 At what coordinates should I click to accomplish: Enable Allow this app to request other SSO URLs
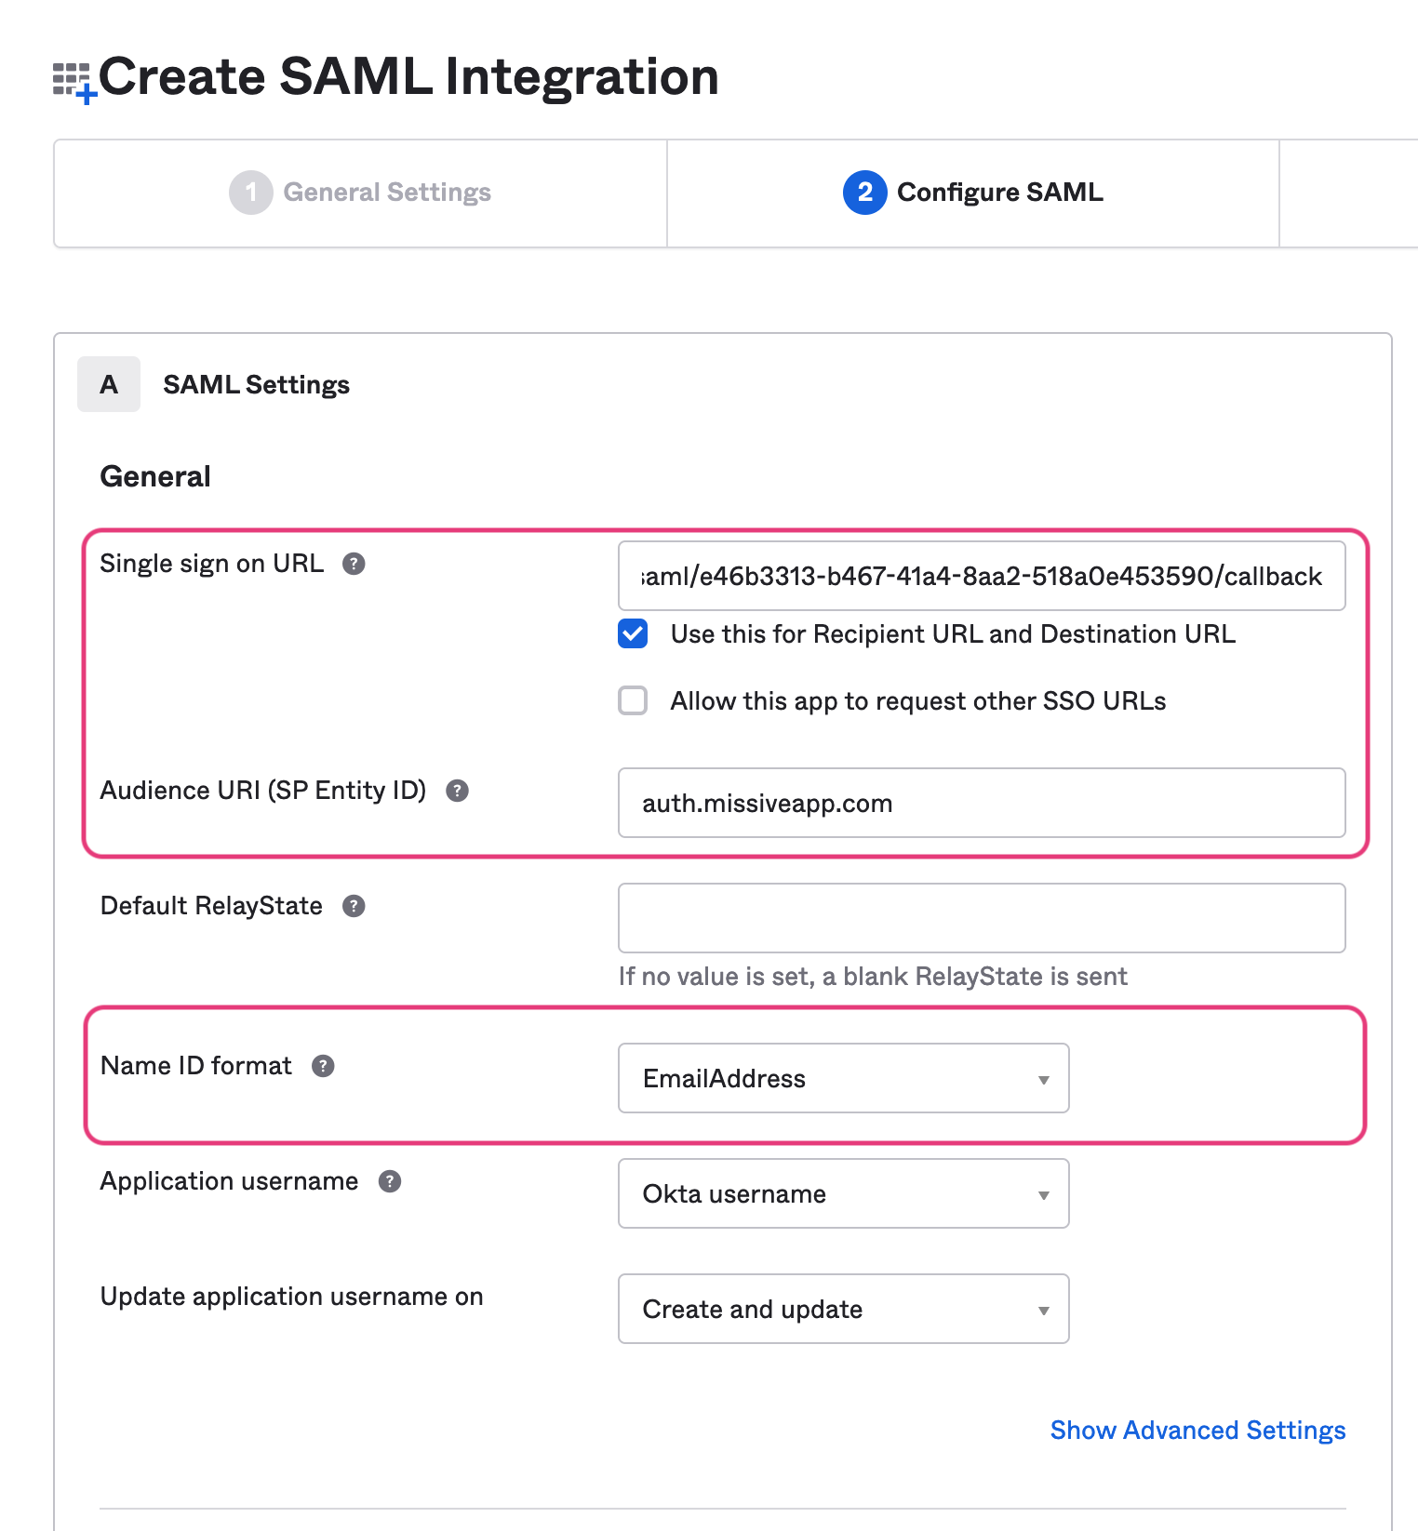coord(633,700)
